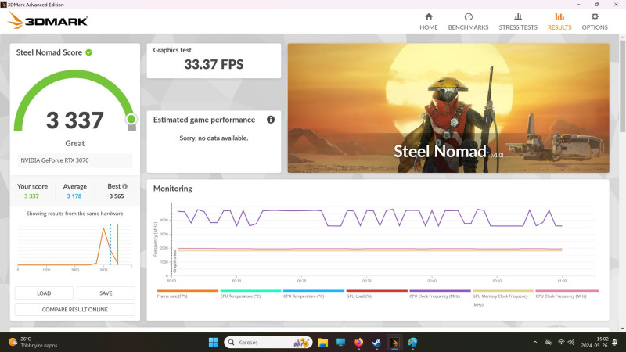Click COMPARE RESULT ONLINE button
Screen dimensions: 626x352
[75, 309]
